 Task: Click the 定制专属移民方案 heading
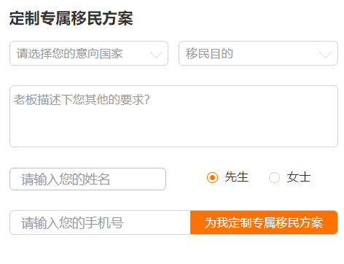(x=71, y=18)
